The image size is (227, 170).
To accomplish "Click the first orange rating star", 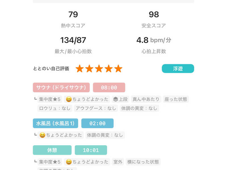I will pos(80,69).
